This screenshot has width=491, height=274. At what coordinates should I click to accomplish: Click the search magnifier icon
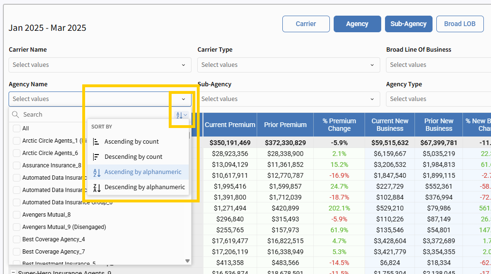click(16, 115)
